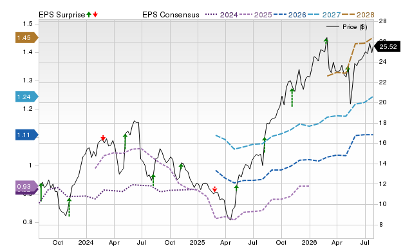Click the 2026 label on the time axis
This screenshot has height=246, width=412.
pos(309,242)
